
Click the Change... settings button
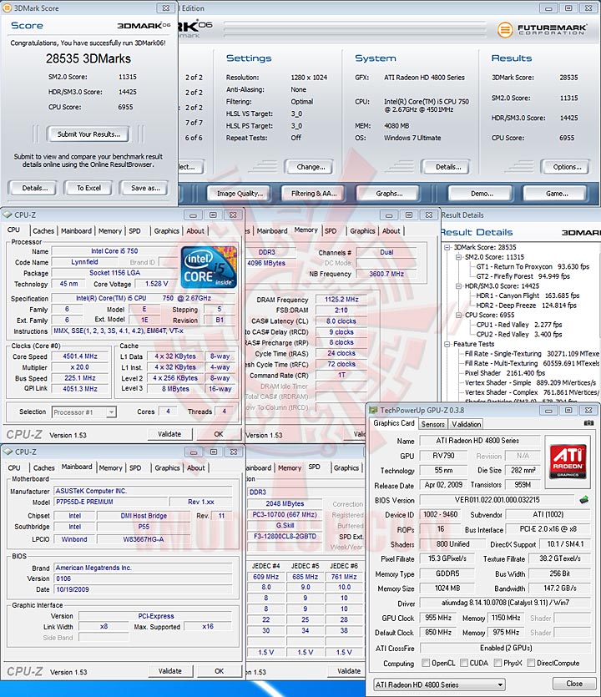[x=311, y=167]
